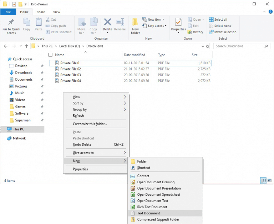Create a new Text Document
Viewport: 274px width, 224px height.
[x=165, y=213]
